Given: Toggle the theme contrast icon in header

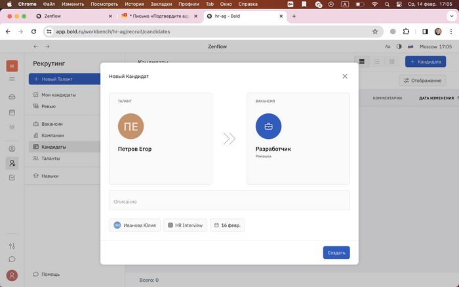Looking at the screenshot, I should click(x=399, y=47).
